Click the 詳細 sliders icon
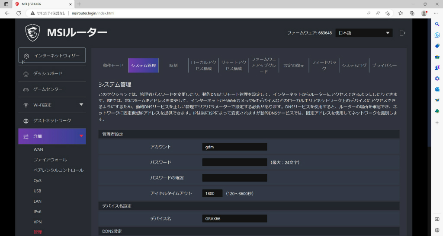 26,137
